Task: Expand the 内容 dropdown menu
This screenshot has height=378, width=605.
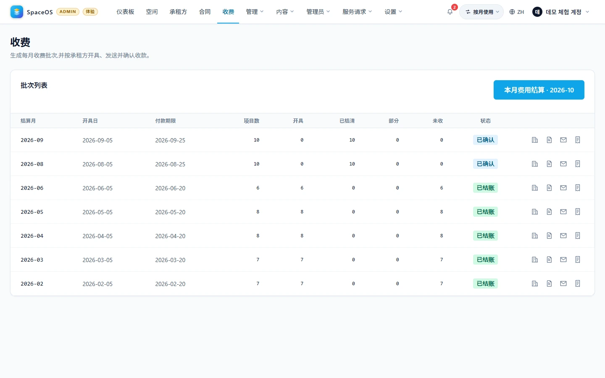Action: click(285, 12)
